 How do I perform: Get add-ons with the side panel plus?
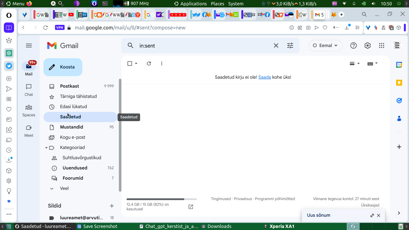click(399, 147)
